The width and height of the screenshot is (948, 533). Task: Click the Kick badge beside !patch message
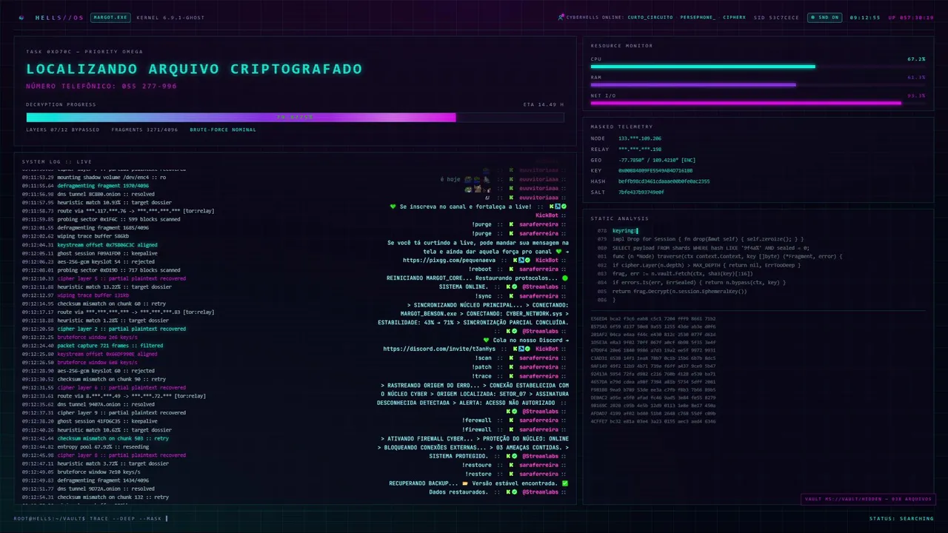coord(511,367)
